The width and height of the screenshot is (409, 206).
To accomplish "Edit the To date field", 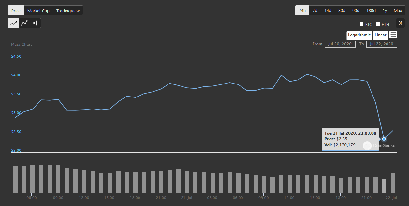I will tap(382, 44).
